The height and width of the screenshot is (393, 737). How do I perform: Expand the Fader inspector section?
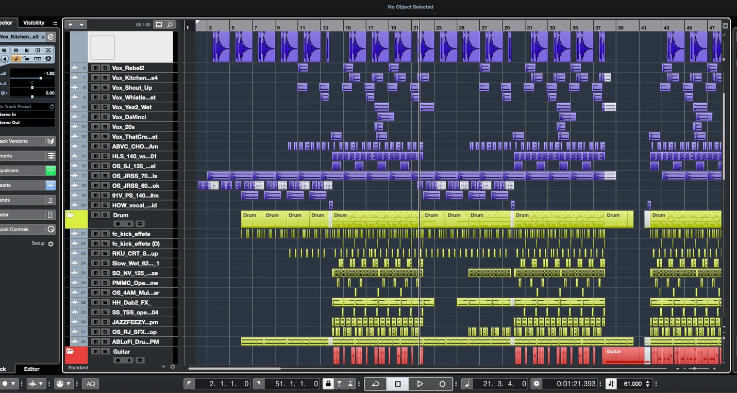pos(28,215)
